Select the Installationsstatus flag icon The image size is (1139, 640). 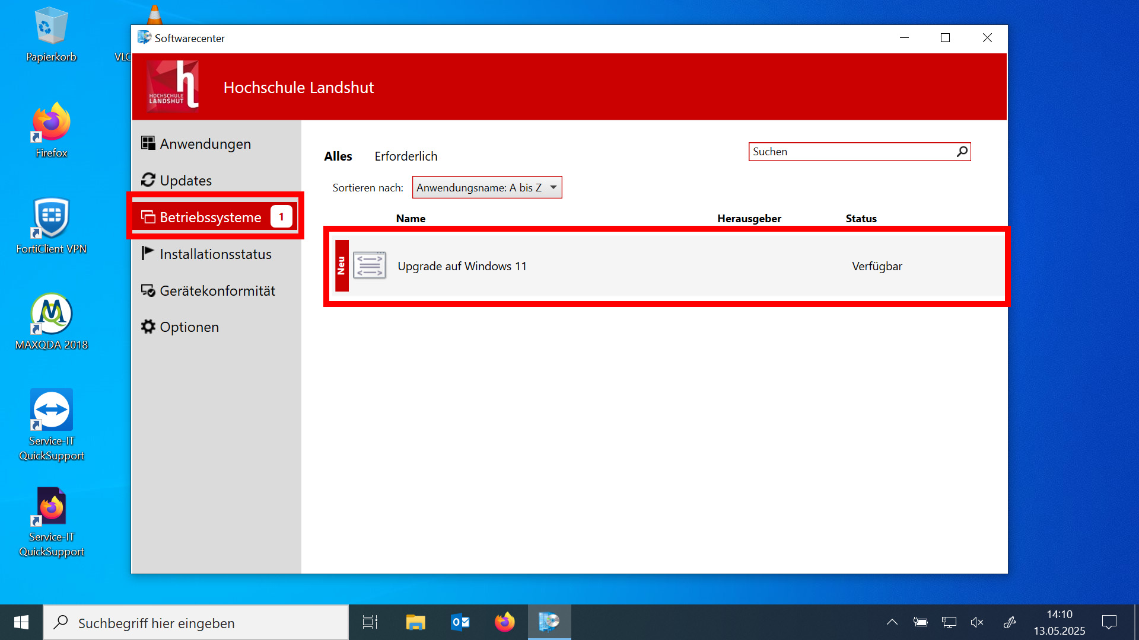coord(147,254)
